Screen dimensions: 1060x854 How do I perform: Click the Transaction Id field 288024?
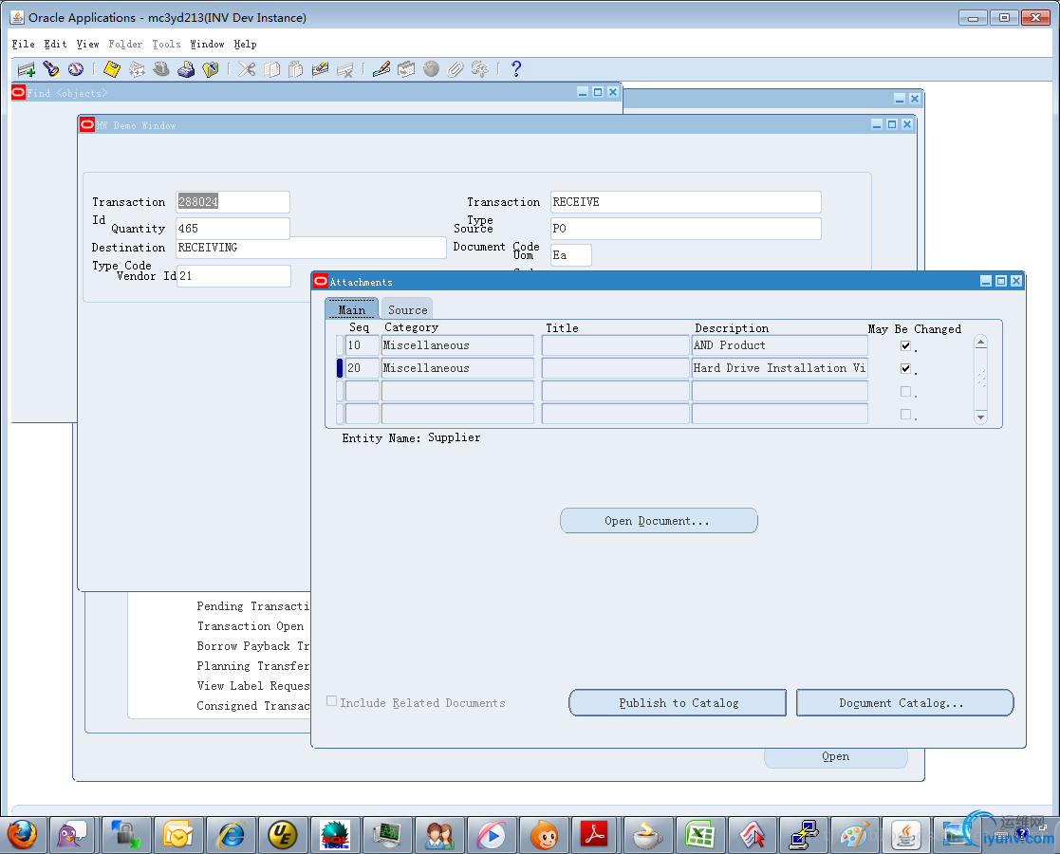pyautogui.click(x=232, y=201)
